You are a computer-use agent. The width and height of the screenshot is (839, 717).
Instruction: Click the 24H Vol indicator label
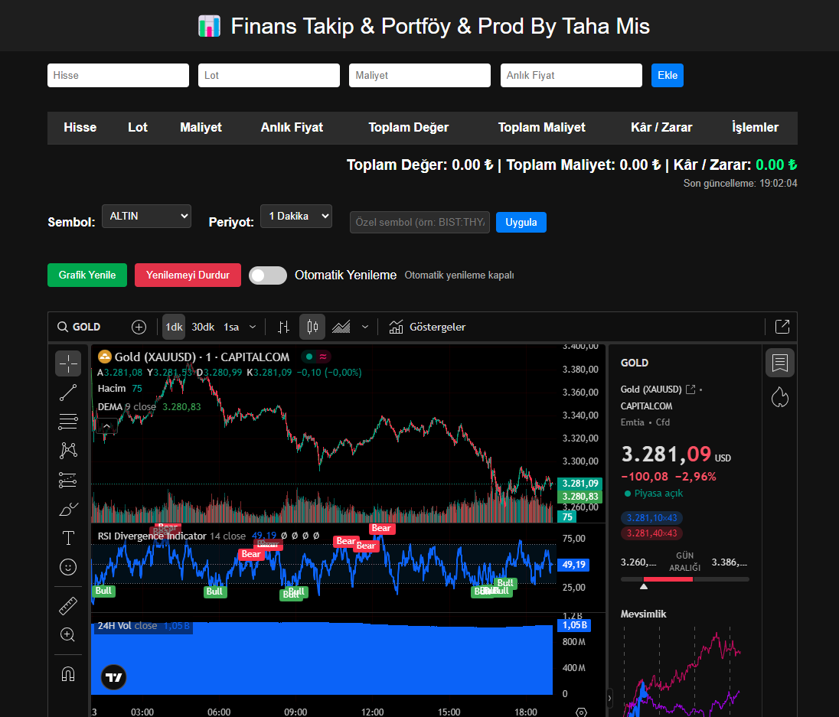pos(127,626)
